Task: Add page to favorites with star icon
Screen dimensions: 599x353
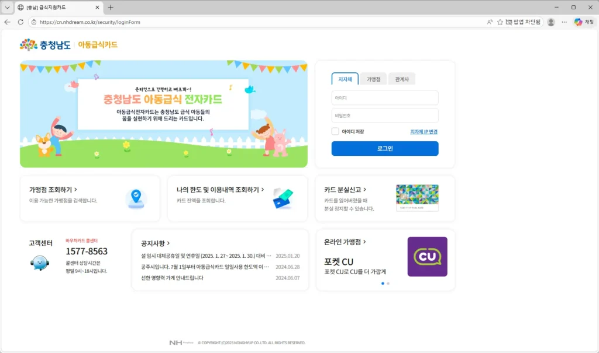Action: coord(500,22)
